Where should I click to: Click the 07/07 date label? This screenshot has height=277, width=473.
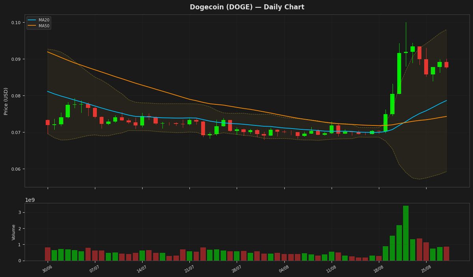[x=94, y=268]
